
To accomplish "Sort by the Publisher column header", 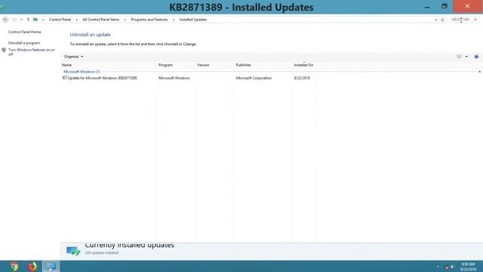I will [243, 65].
